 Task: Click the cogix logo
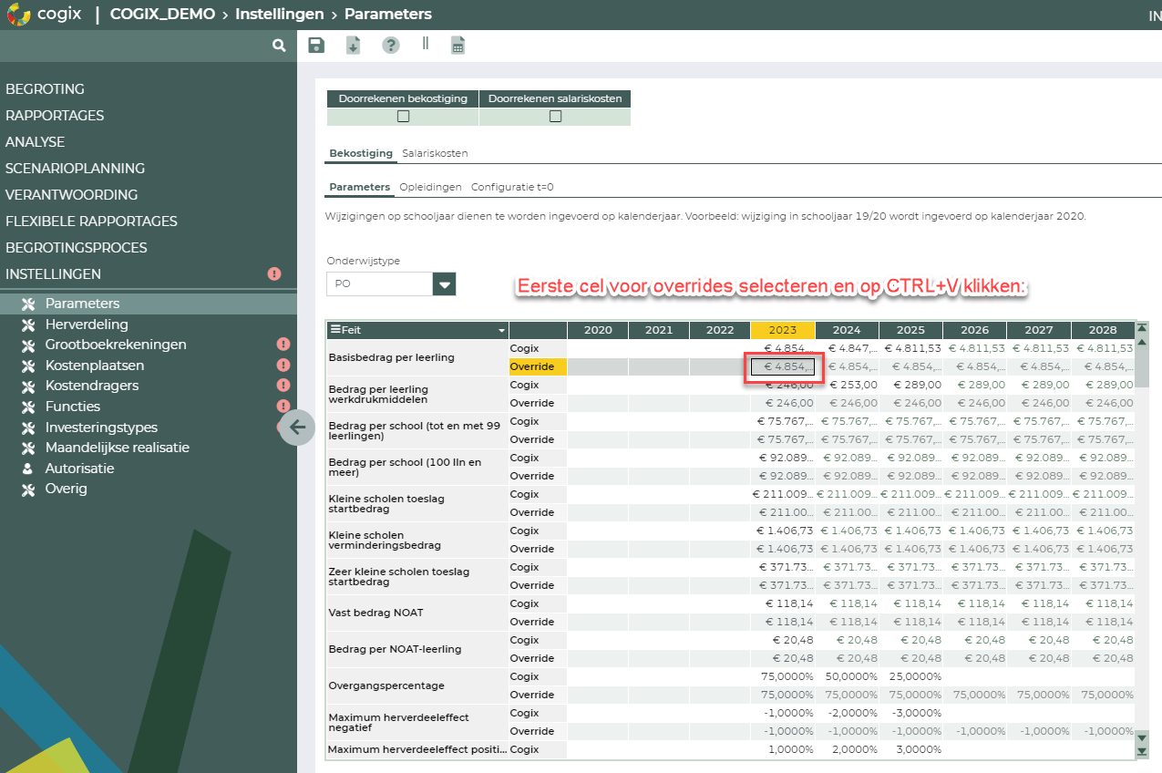click(x=46, y=15)
